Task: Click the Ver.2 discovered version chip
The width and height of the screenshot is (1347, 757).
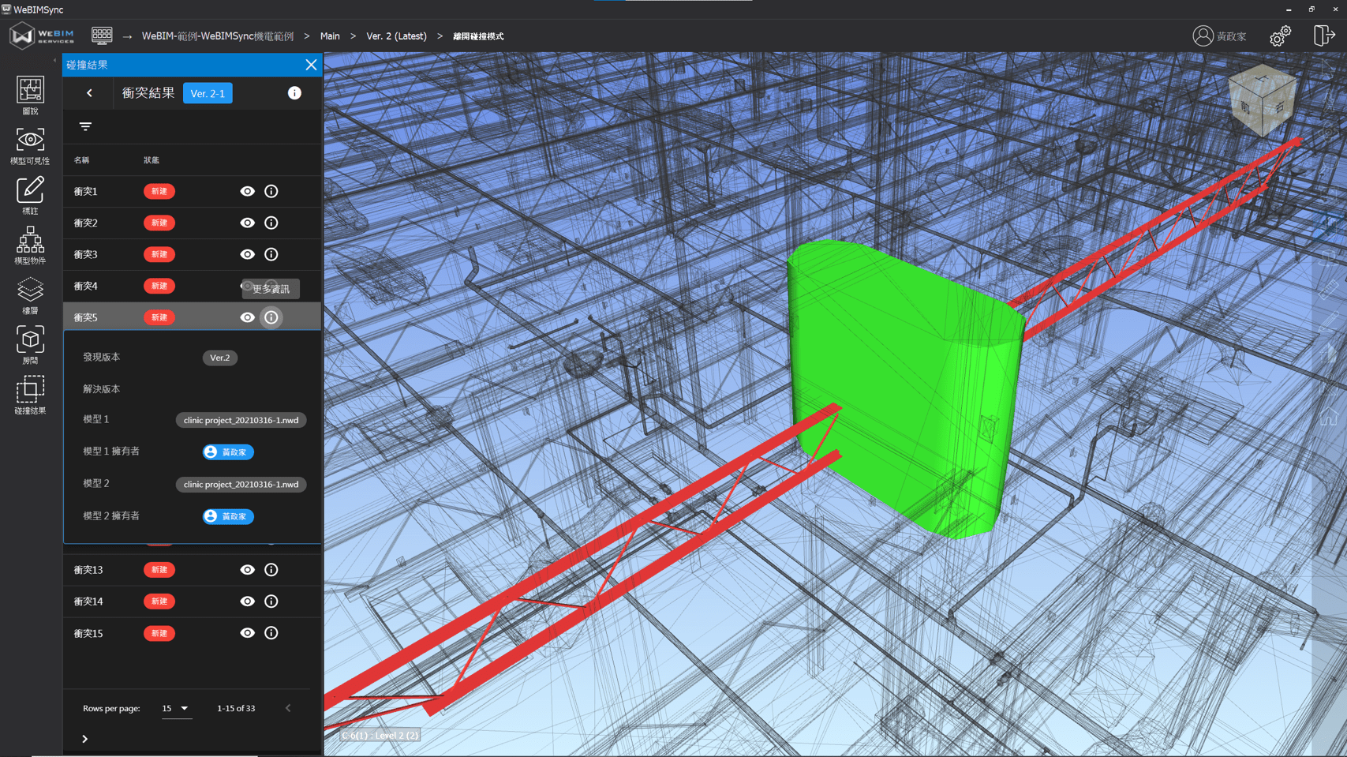Action: [220, 358]
